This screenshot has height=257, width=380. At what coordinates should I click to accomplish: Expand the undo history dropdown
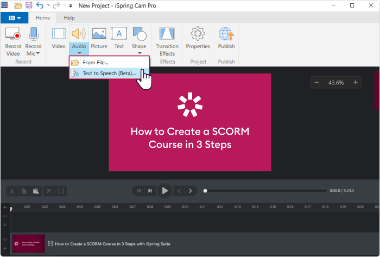pyautogui.click(x=48, y=5)
